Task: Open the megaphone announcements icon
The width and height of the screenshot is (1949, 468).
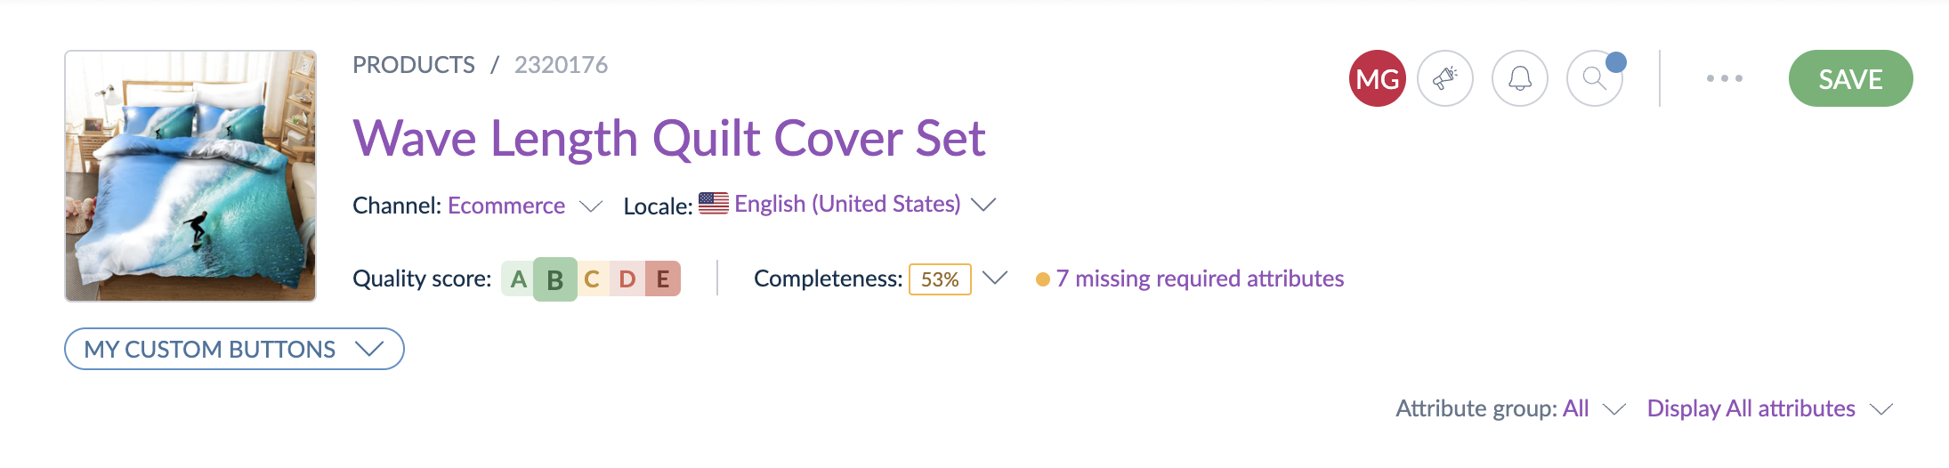Action: point(1444,78)
